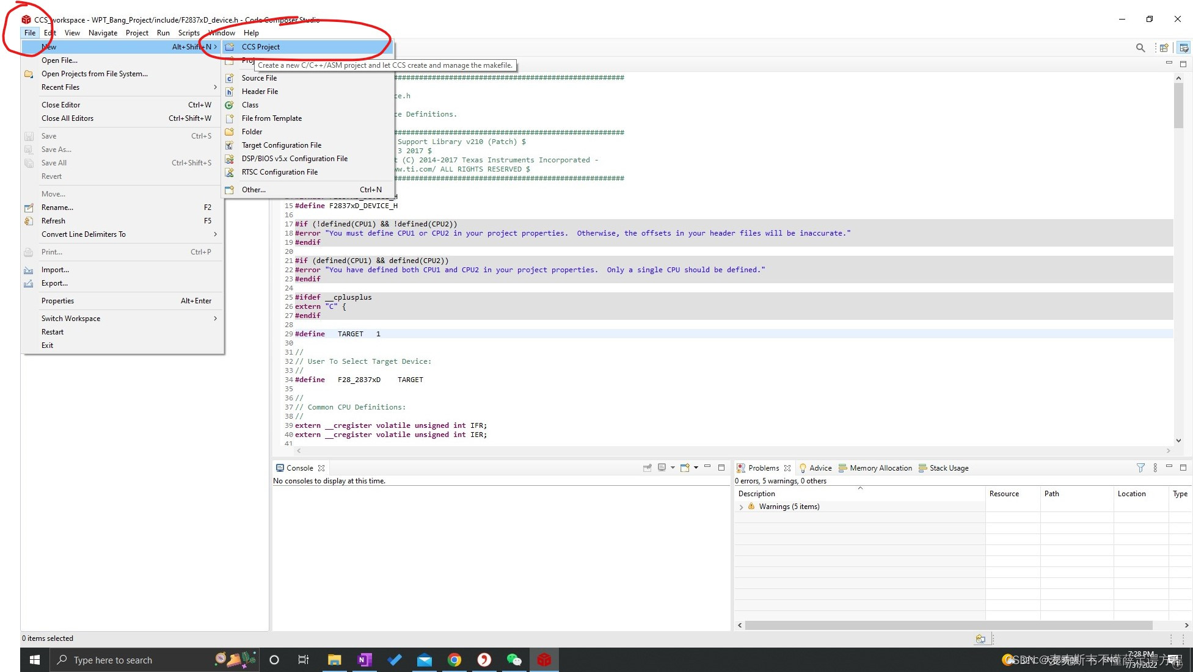Click Open File... in File menu

(122, 60)
